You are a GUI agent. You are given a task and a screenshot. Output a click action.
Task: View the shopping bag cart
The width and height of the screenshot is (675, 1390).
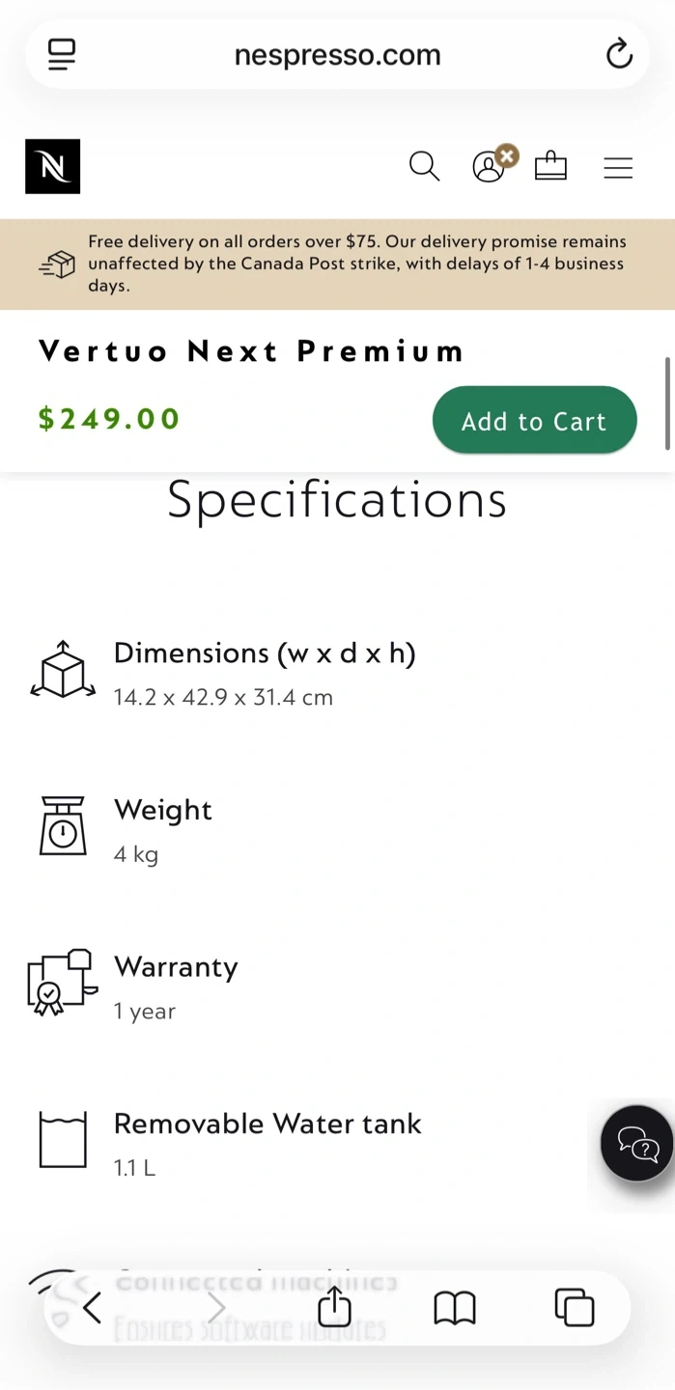point(550,166)
